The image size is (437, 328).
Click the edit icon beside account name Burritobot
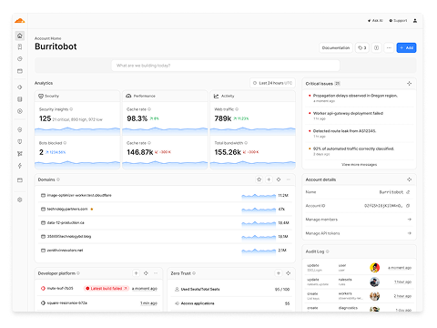click(x=408, y=192)
